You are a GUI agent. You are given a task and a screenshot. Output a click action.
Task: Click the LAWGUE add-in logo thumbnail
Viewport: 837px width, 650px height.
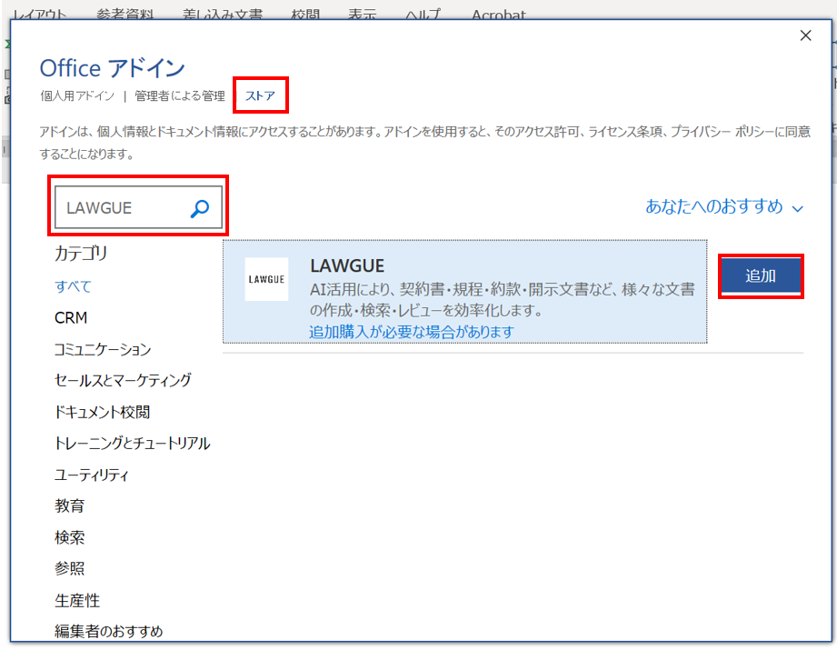pyautogui.click(x=266, y=279)
